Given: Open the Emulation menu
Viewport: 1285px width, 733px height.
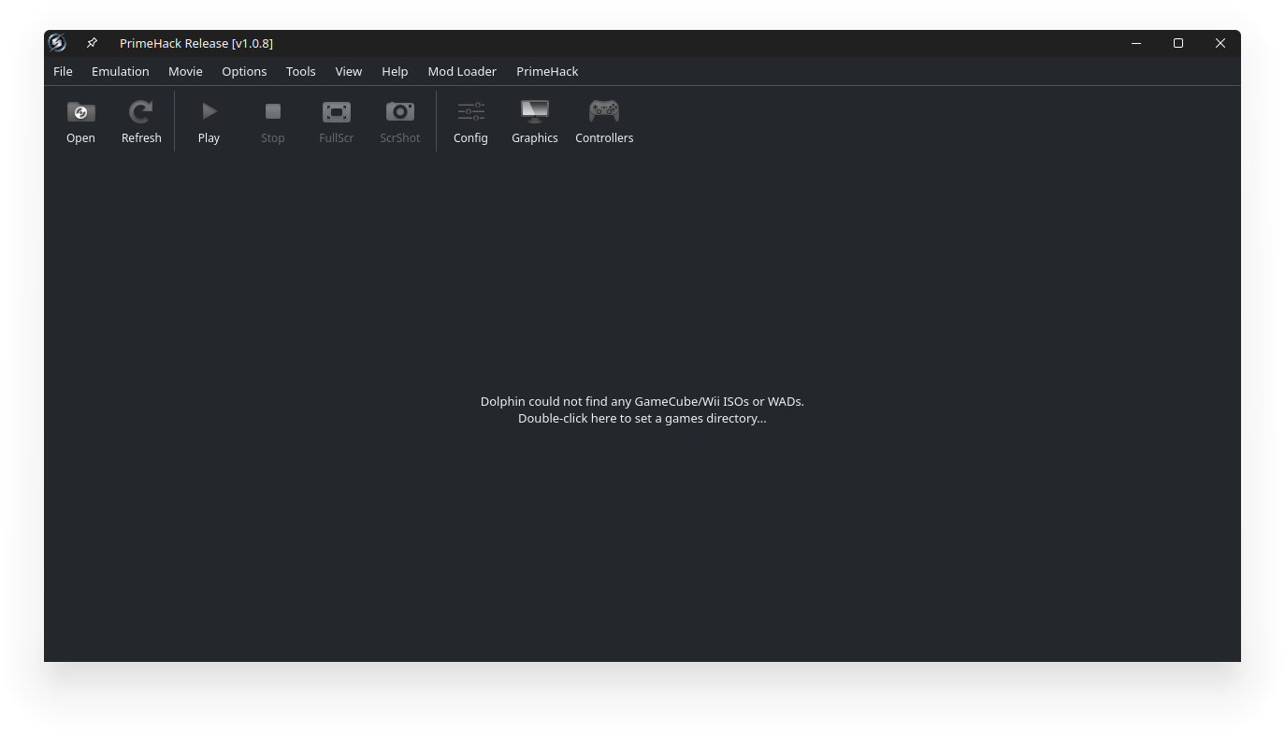Looking at the screenshot, I should [x=121, y=71].
